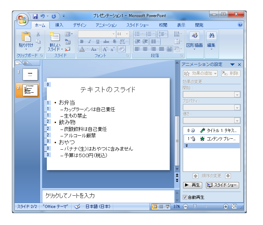Switch to slide sorter view icon
Screen dimensions: 263x225
161,207
